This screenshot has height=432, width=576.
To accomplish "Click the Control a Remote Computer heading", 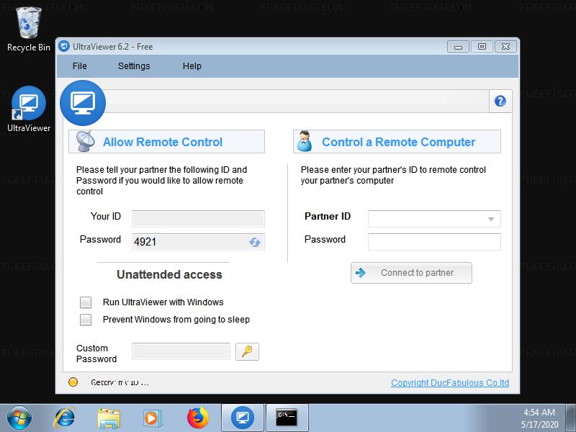I will coord(399,142).
